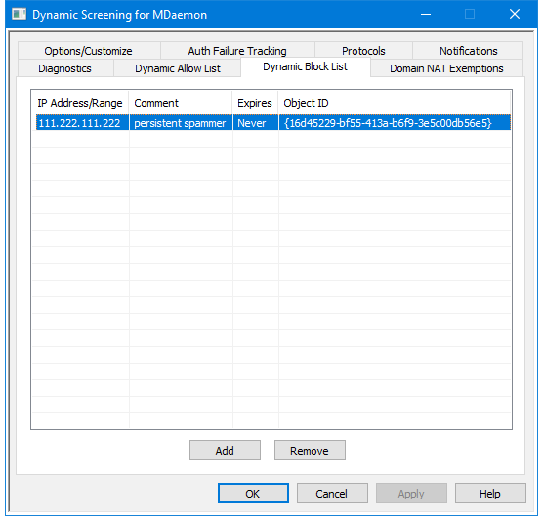
Task: Sort by the IP Address/Range column header
Action: (x=80, y=103)
